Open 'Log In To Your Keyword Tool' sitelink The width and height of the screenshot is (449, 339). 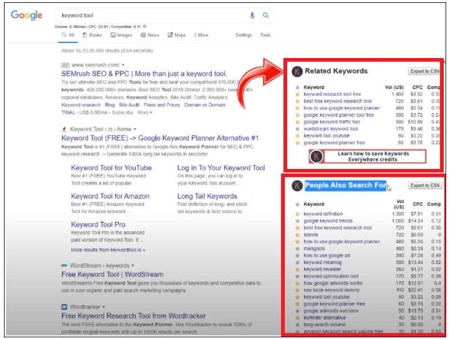tap(221, 168)
